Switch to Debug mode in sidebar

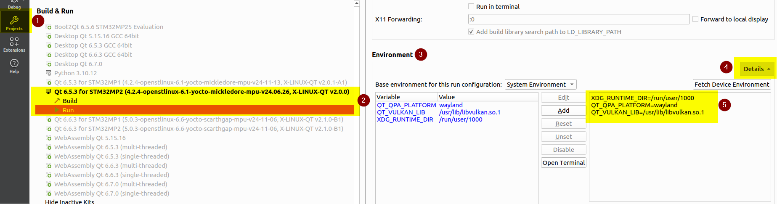[14, 5]
